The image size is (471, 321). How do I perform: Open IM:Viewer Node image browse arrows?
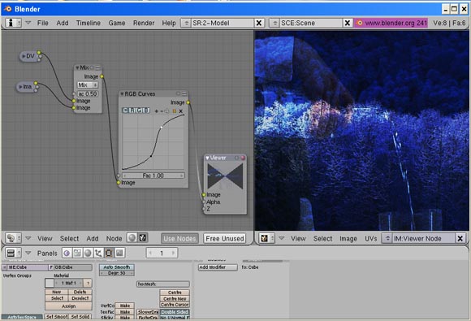(x=387, y=238)
